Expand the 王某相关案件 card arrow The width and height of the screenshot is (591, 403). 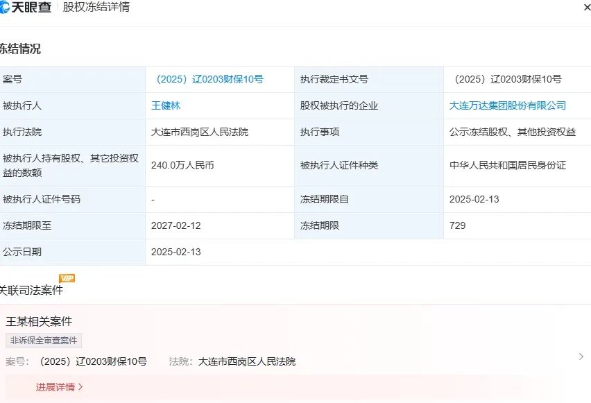point(581,357)
